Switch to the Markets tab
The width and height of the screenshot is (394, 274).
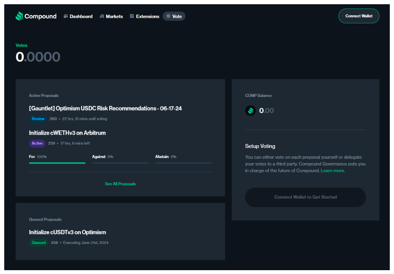pos(114,17)
